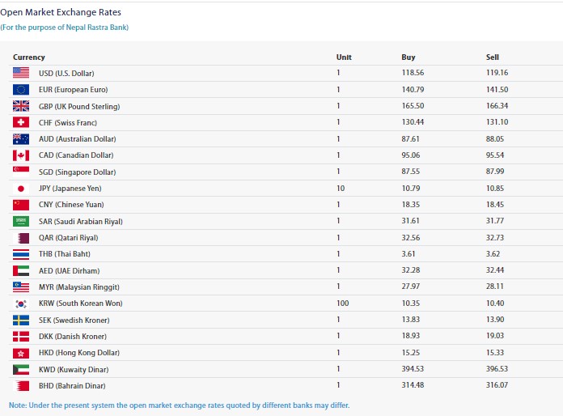The width and height of the screenshot is (563, 416).
Task: Click the Unit column header
Action: pyautogui.click(x=344, y=57)
